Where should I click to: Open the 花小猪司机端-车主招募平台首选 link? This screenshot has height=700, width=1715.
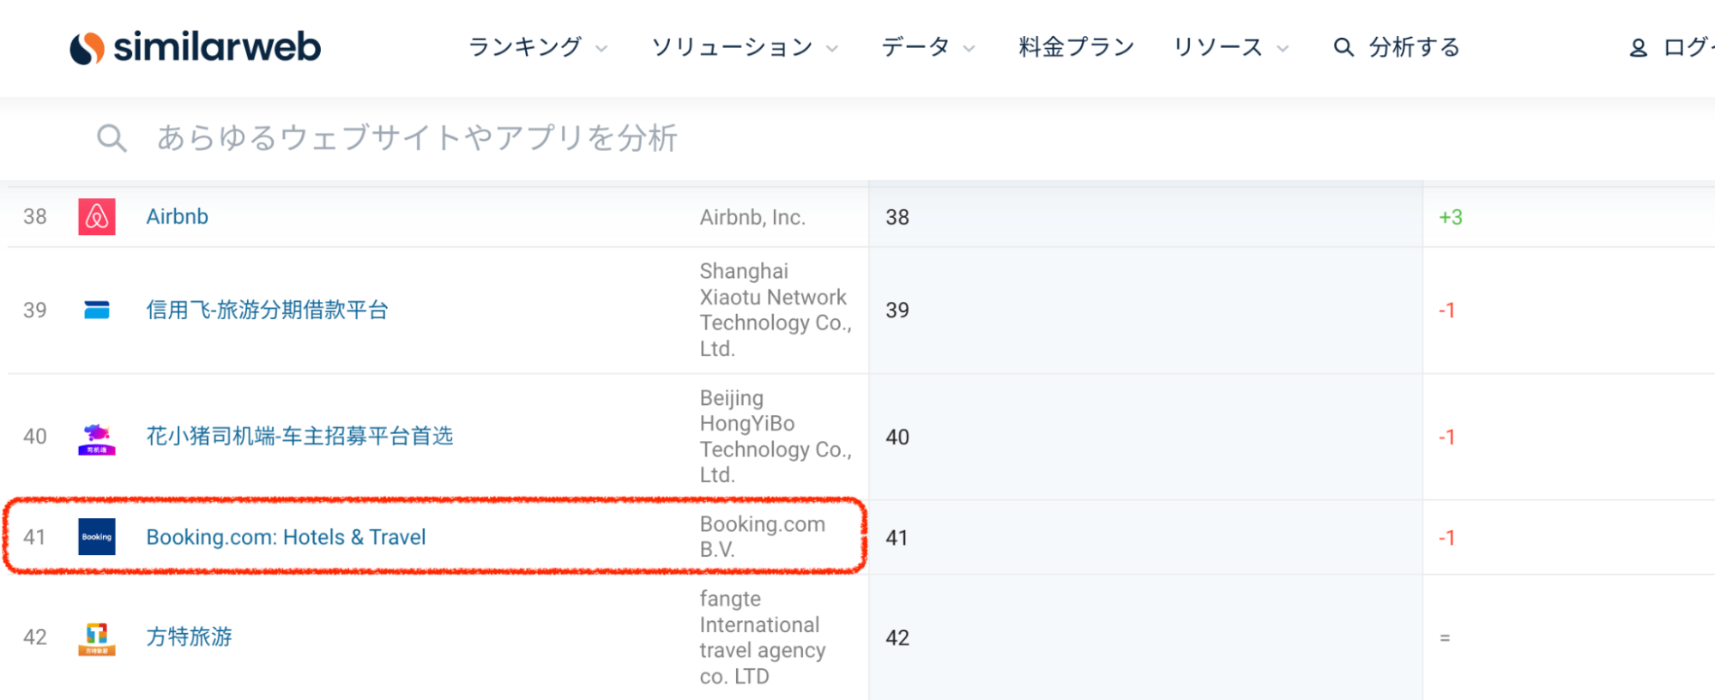click(299, 437)
